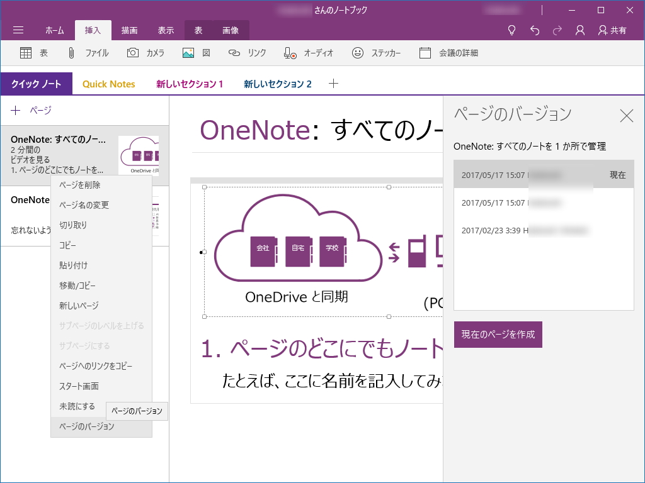The width and height of the screenshot is (645, 483).
Task: Open the 表 contextual tab
Action: [x=198, y=30]
